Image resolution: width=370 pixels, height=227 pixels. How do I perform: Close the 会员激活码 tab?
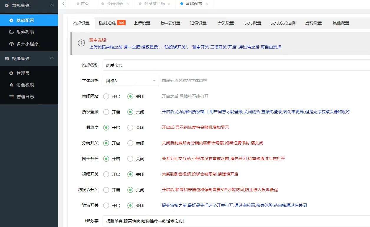coord(169,4)
